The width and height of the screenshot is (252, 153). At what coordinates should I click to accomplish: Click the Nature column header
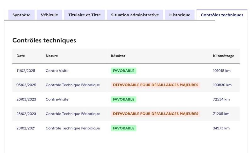pos(52,56)
